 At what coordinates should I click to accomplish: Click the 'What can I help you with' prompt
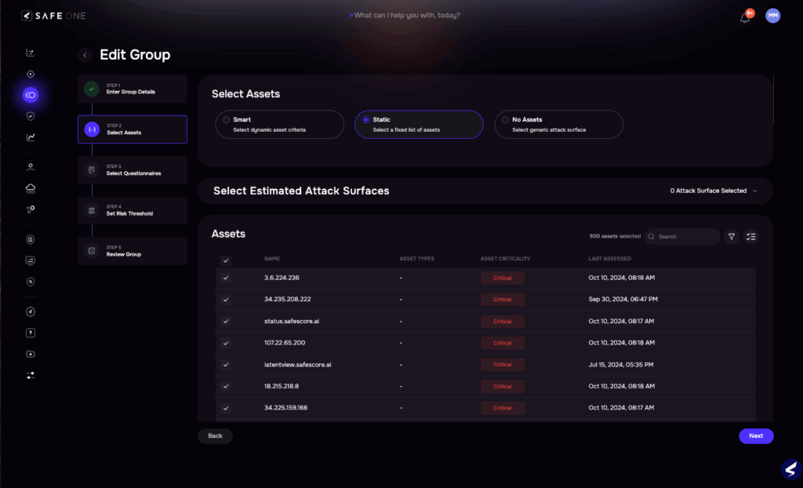[x=404, y=16]
